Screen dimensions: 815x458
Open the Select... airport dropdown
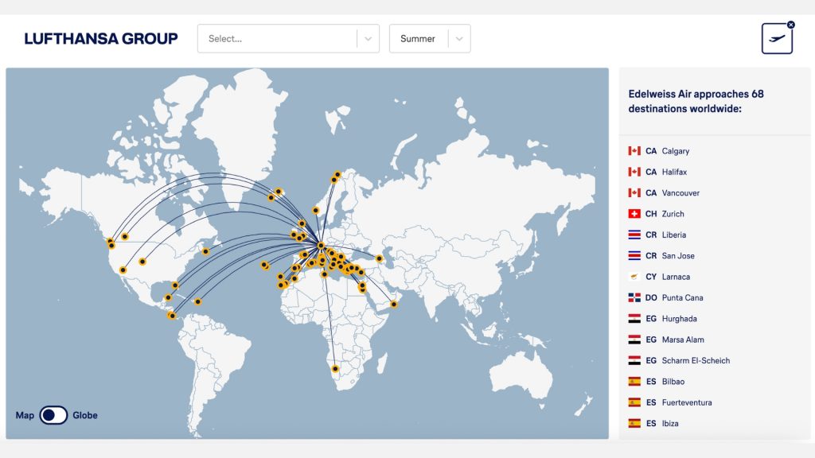(288, 38)
